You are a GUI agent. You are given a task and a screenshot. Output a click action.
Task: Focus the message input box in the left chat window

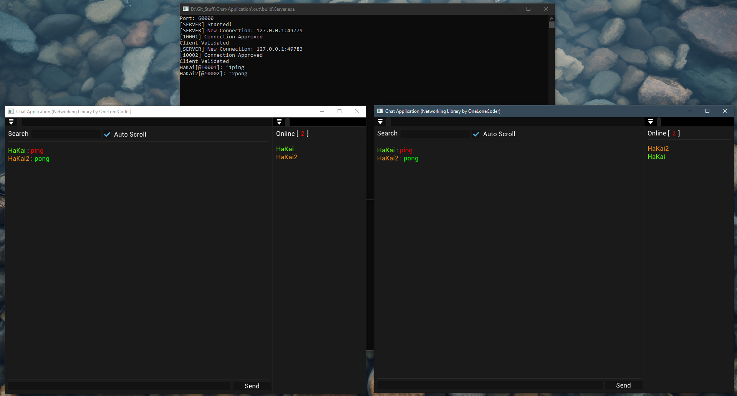(119, 386)
